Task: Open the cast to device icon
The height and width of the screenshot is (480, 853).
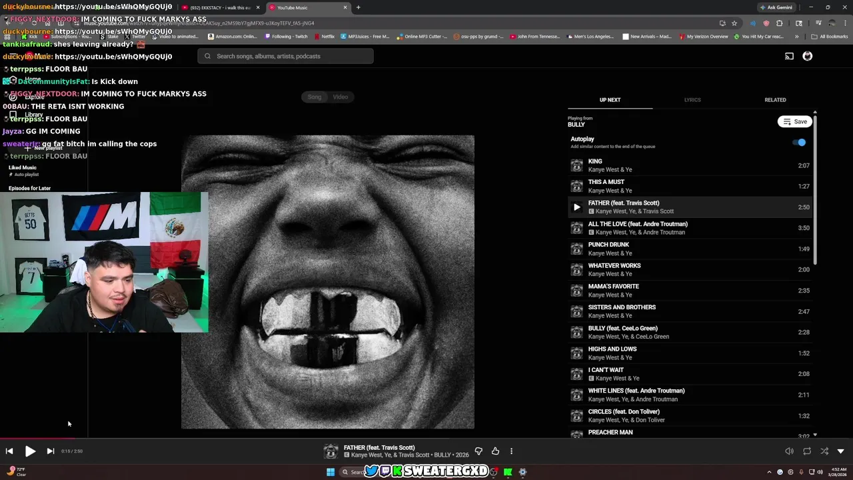Action: click(x=789, y=56)
